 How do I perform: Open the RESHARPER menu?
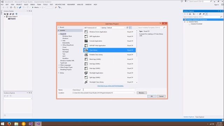(x=71, y=5)
